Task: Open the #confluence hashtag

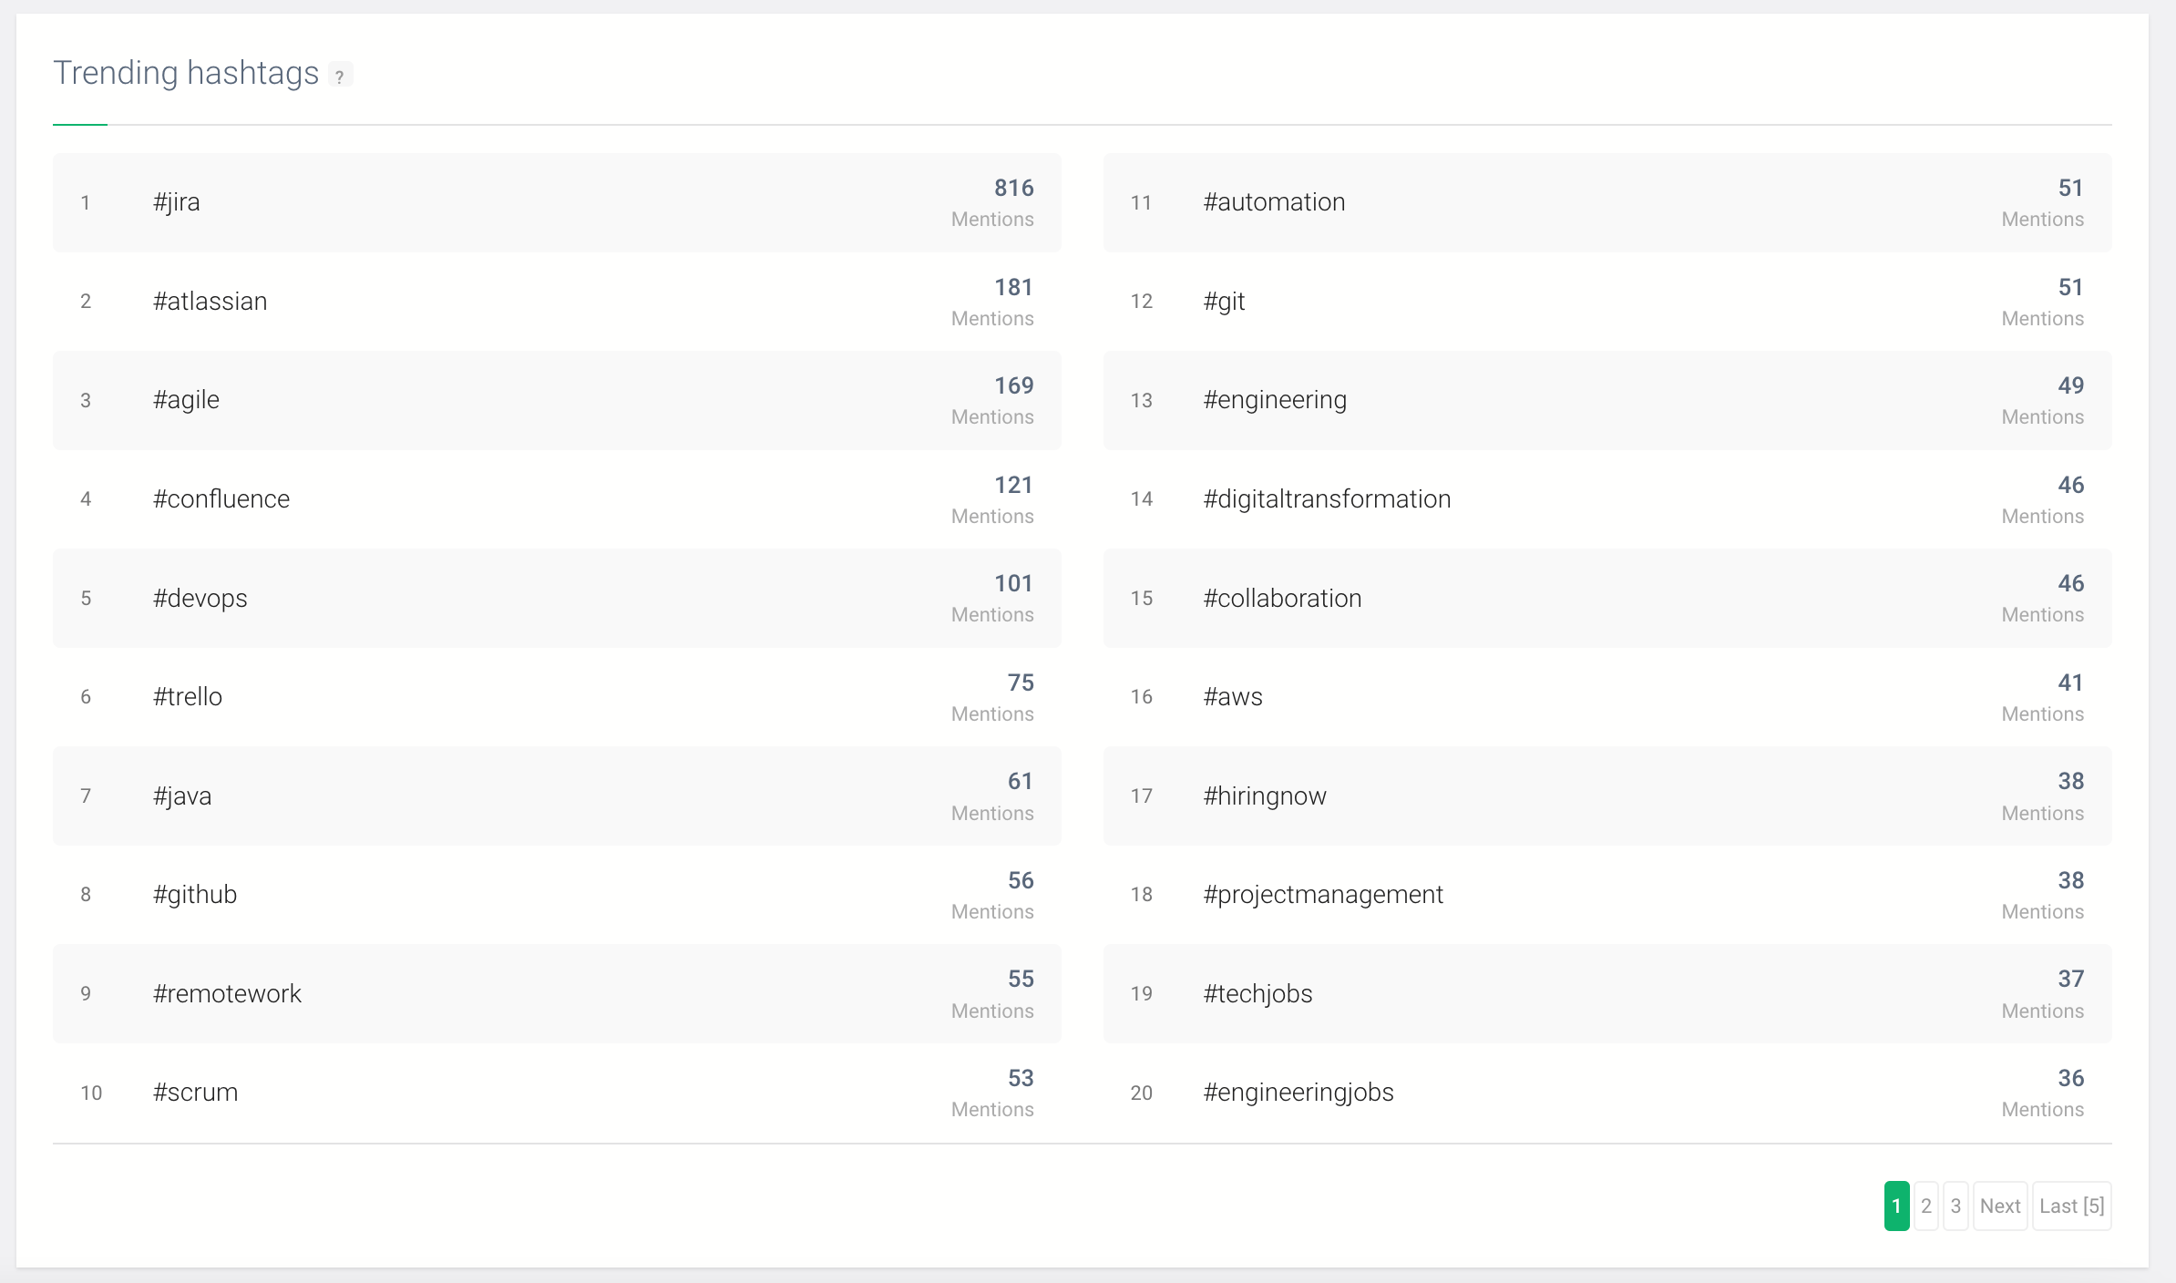Action: click(221, 499)
